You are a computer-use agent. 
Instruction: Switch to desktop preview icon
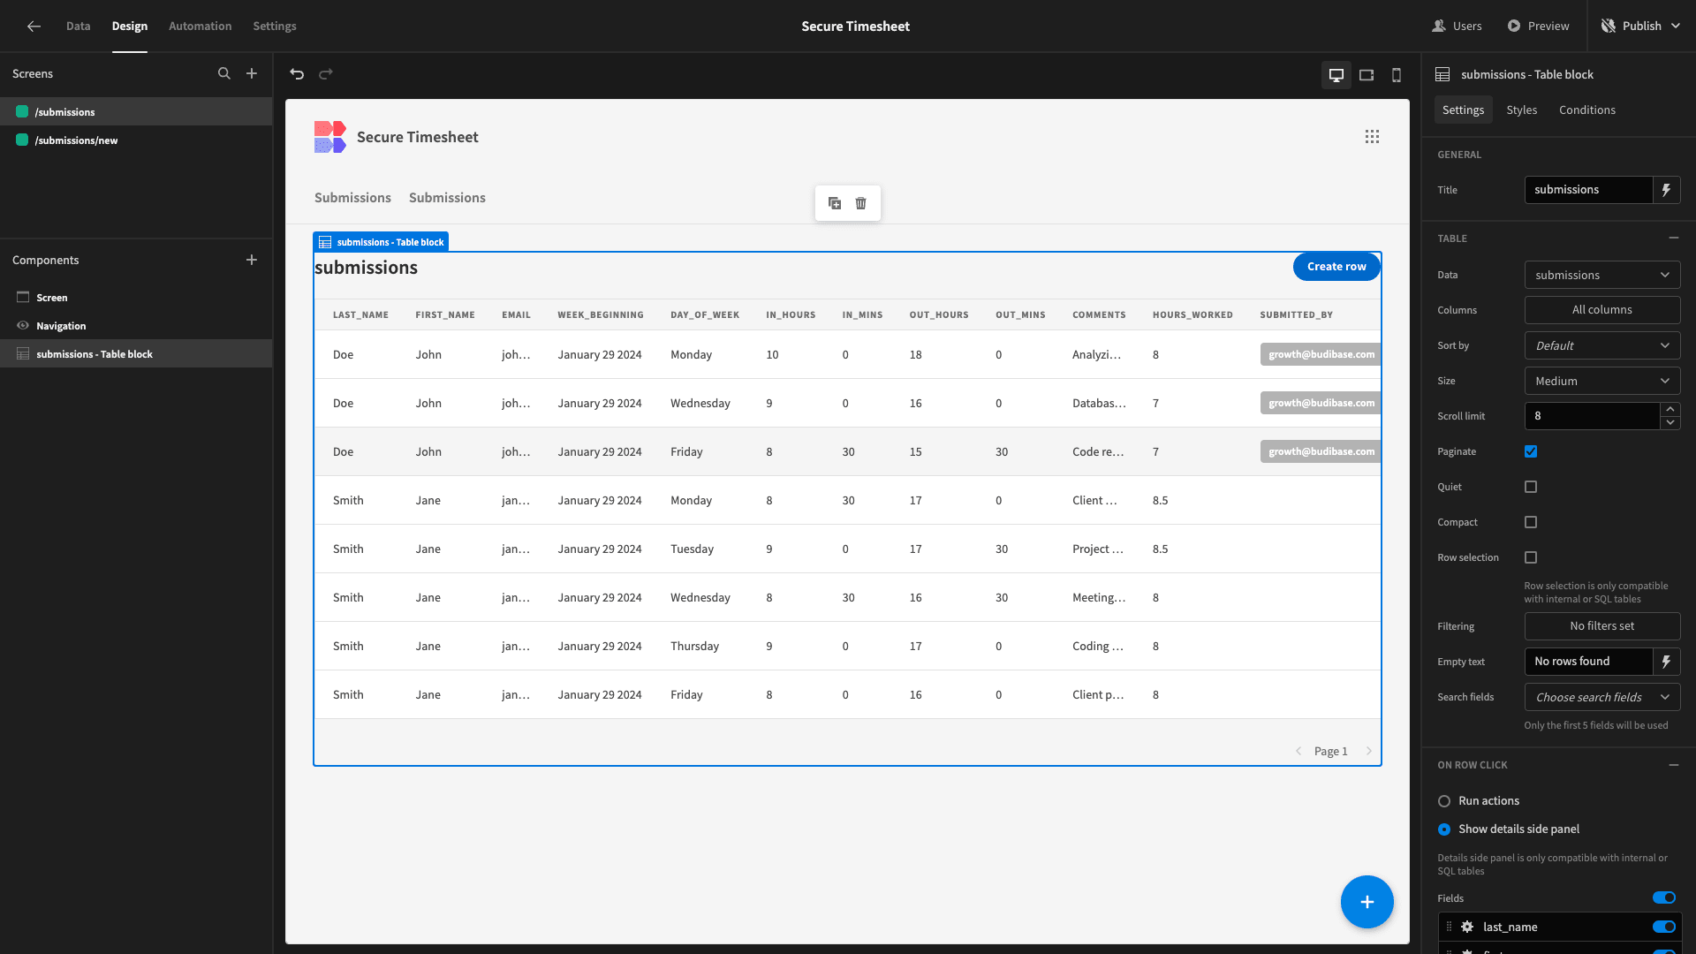pyautogui.click(x=1336, y=75)
